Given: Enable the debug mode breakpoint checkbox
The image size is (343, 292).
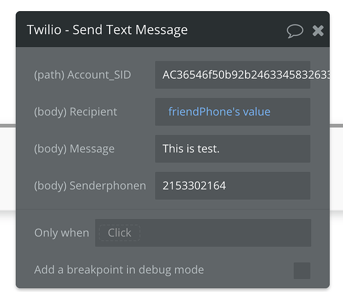Looking at the screenshot, I should (x=302, y=270).
